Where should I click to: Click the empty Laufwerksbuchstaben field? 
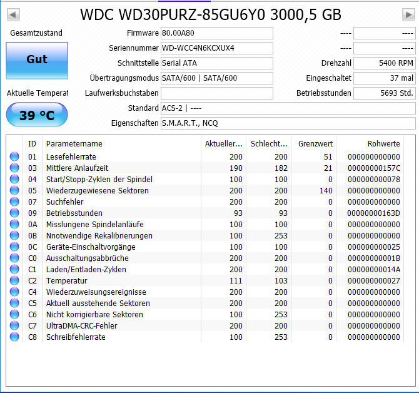click(217, 93)
